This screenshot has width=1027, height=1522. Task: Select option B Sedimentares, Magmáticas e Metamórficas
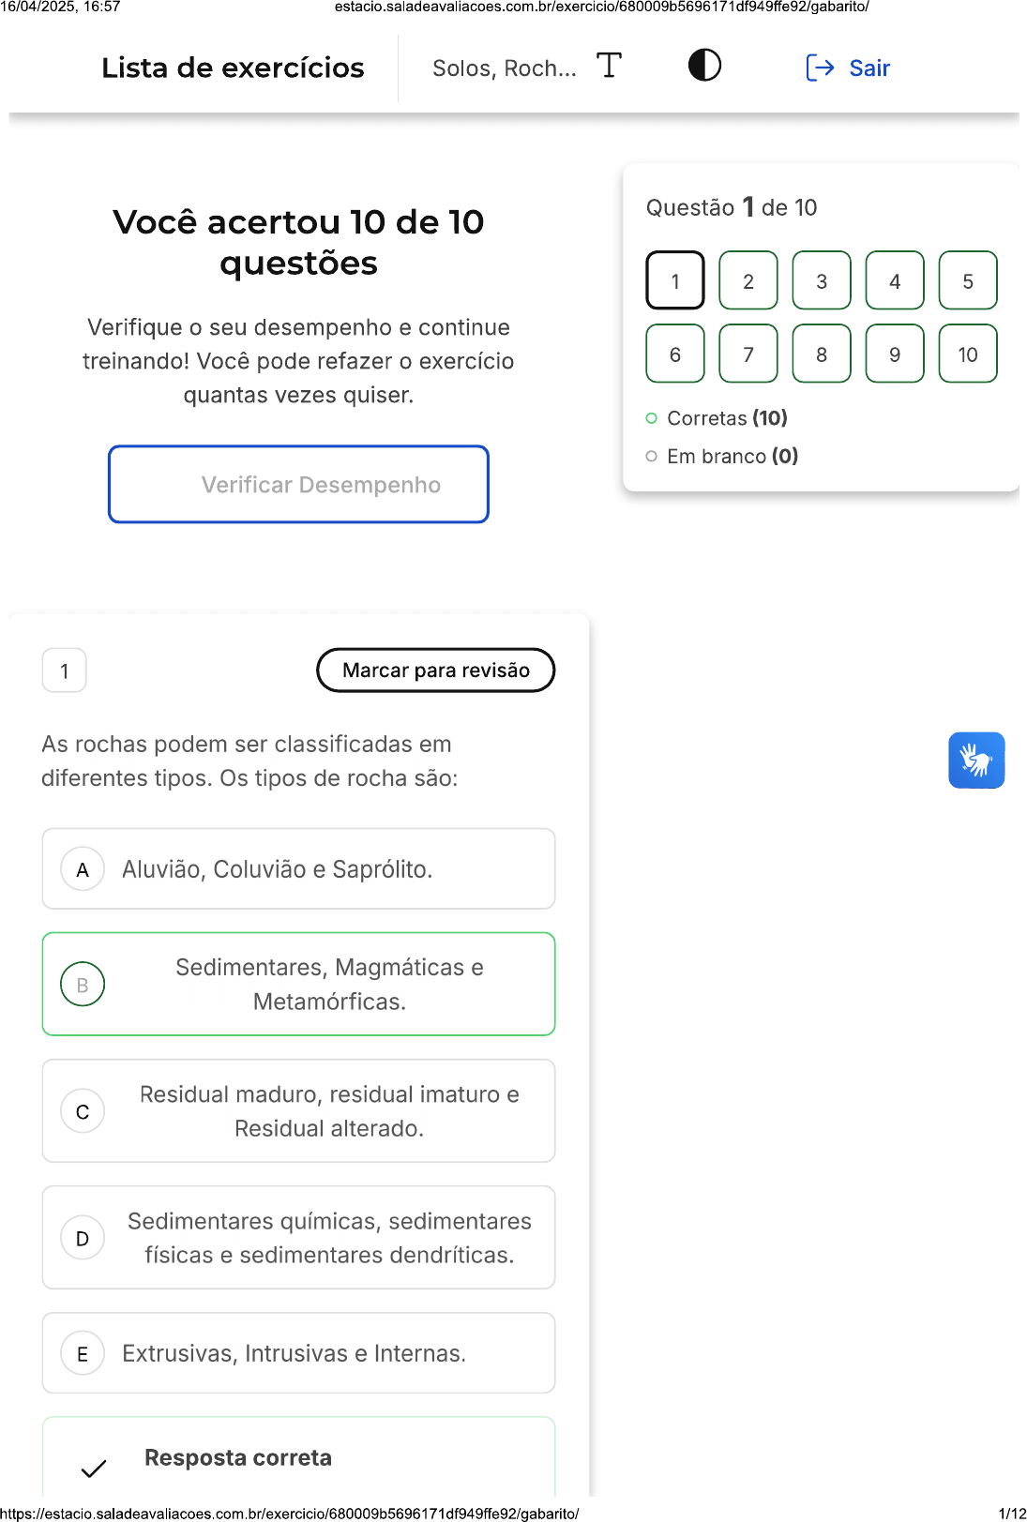[329, 984]
